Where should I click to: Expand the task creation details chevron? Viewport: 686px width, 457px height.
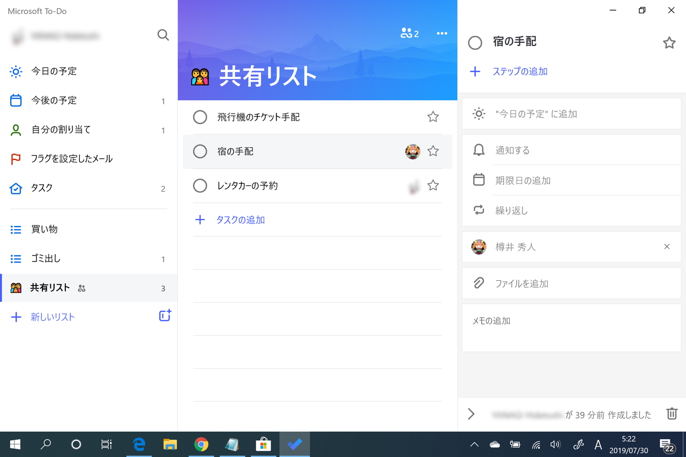coord(471,414)
